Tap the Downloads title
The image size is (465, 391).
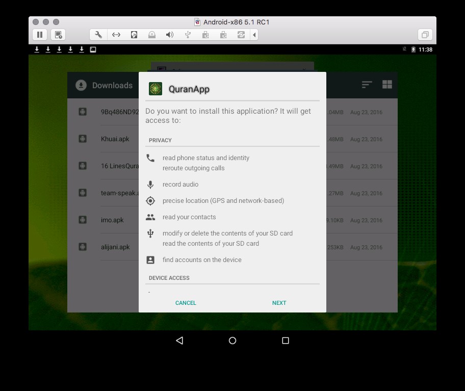coord(112,85)
